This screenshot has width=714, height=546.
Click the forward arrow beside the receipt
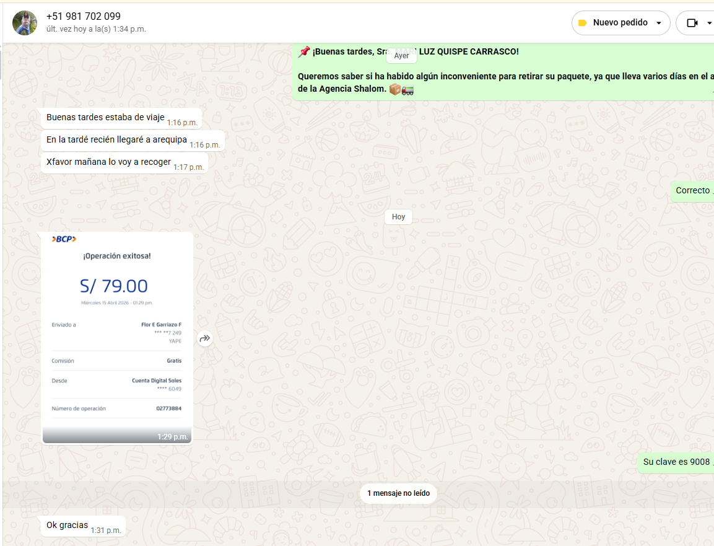[205, 338]
